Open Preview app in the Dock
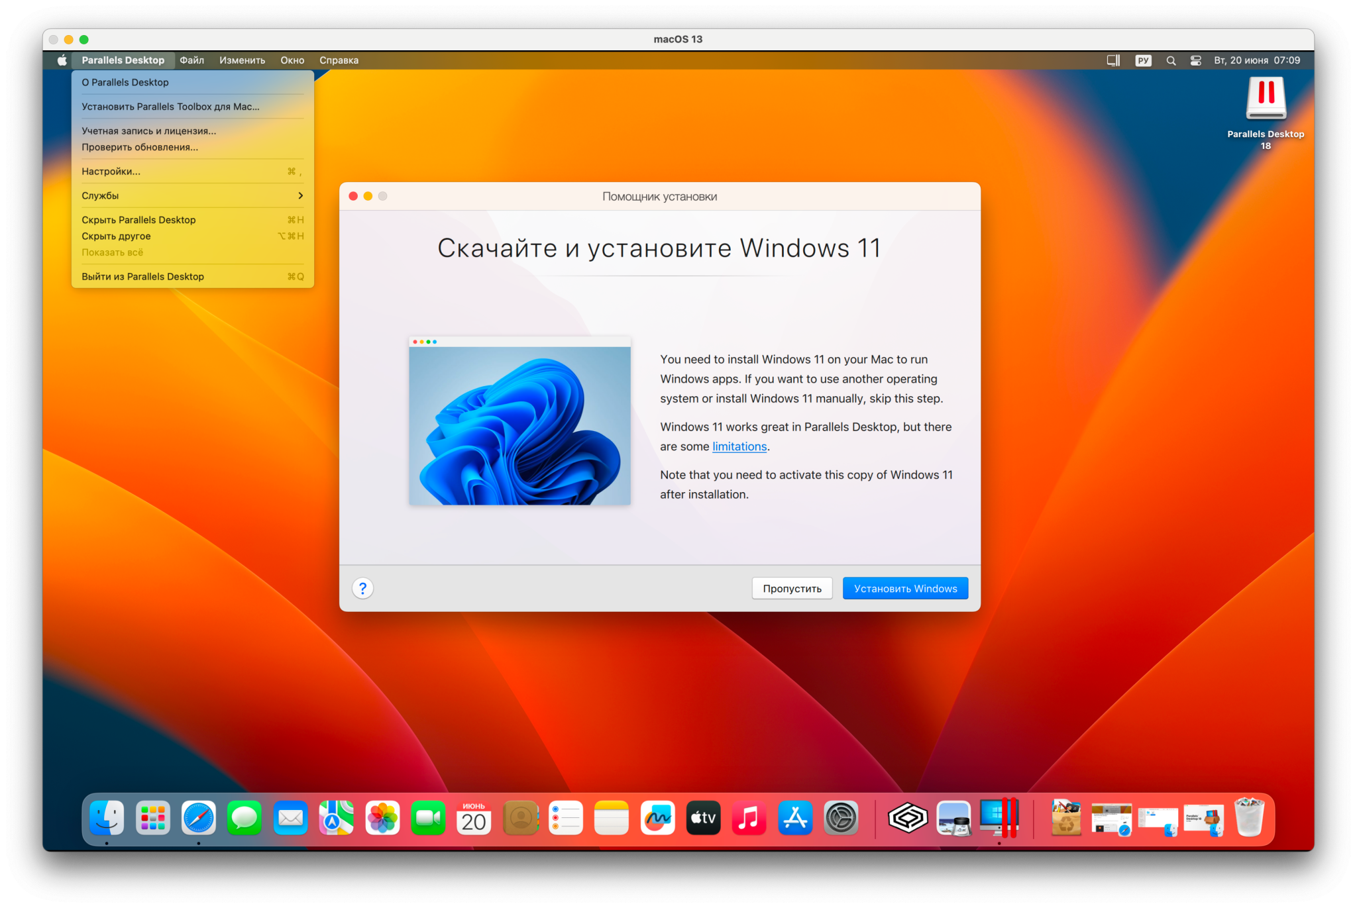Image resolution: width=1357 pixels, height=908 pixels. coord(953,819)
